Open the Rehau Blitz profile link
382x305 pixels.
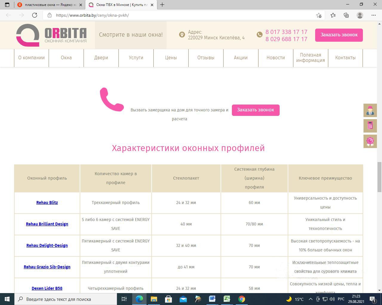pyautogui.click(x=47, y=203)
